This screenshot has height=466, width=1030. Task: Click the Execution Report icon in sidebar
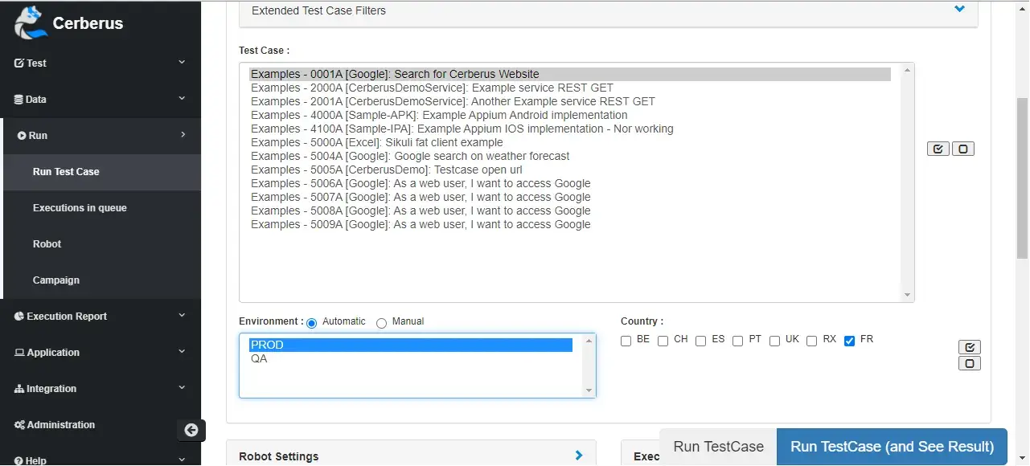18,316
